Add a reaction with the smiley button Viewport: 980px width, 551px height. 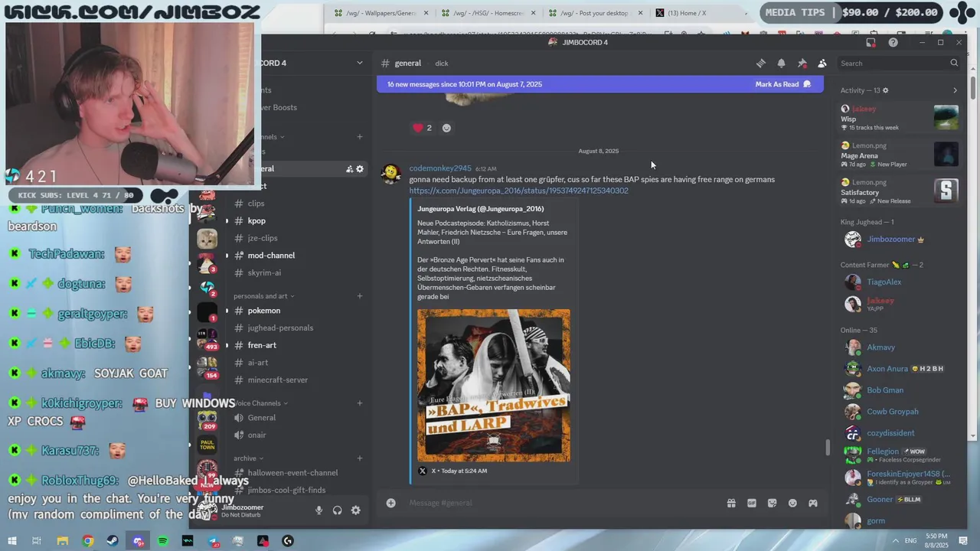[446, 128]
